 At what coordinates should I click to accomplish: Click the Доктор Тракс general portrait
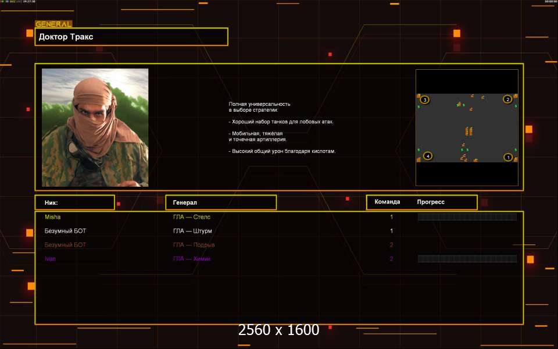tap(95, 127)
